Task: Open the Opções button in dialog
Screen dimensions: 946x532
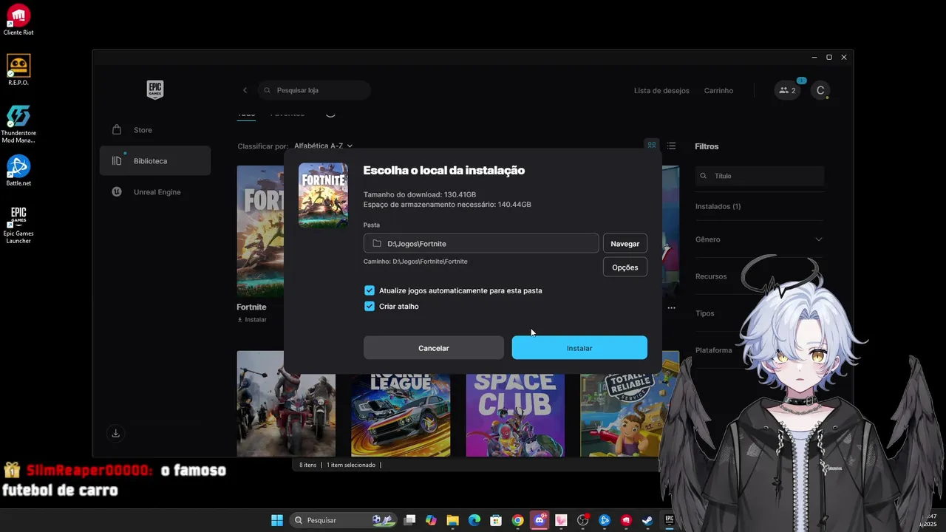Action: (625, 267)
